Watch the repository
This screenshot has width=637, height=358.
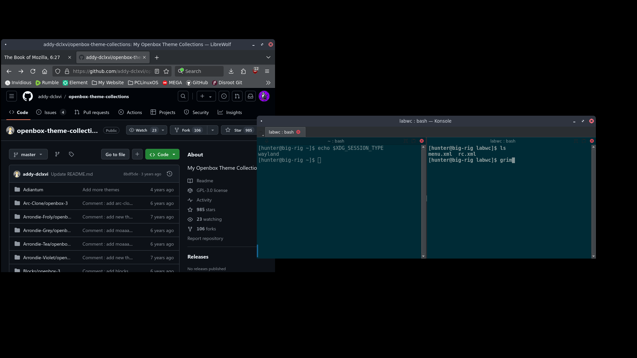tap(143, 130)
